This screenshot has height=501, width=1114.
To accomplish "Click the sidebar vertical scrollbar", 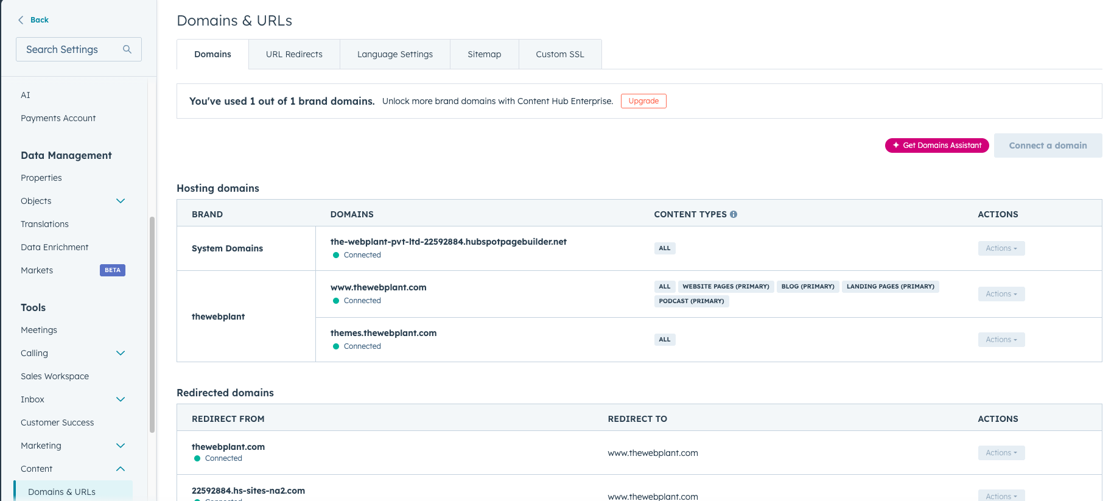I will (x=152, y=323).
